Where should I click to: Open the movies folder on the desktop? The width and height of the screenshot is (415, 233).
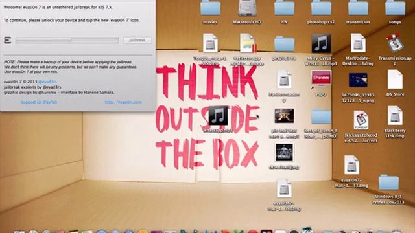coord(210,8)
